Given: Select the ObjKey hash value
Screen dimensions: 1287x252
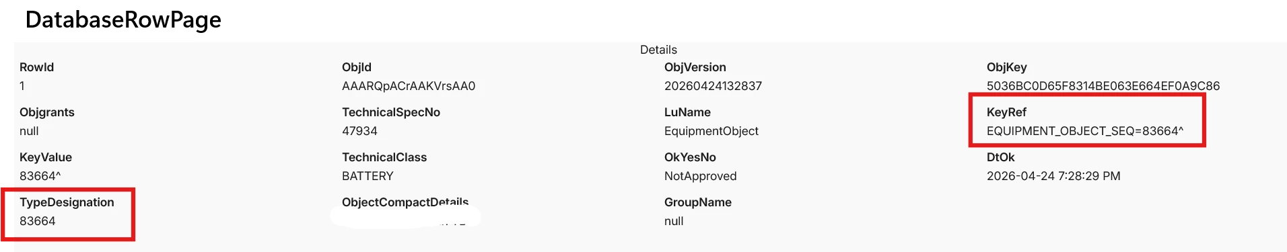Looking at the screenshot, I should [x=1103, y=86].
